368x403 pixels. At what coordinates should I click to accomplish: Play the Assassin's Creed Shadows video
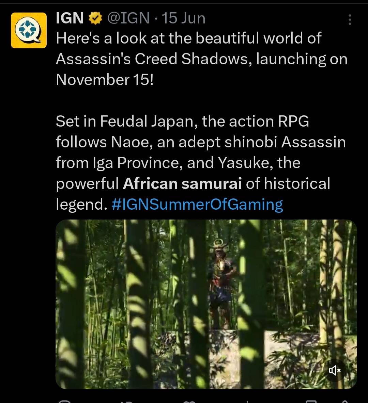(x=206, y=304)
